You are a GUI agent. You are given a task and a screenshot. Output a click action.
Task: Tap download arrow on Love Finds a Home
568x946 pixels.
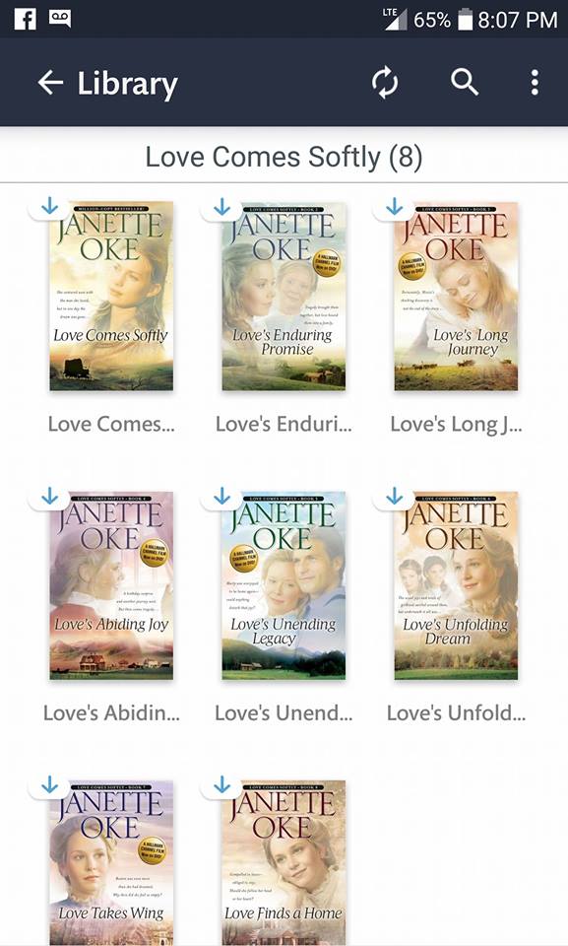click(x=221, y=784)
